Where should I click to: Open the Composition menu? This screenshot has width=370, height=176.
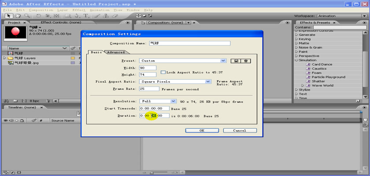(41, 10)
